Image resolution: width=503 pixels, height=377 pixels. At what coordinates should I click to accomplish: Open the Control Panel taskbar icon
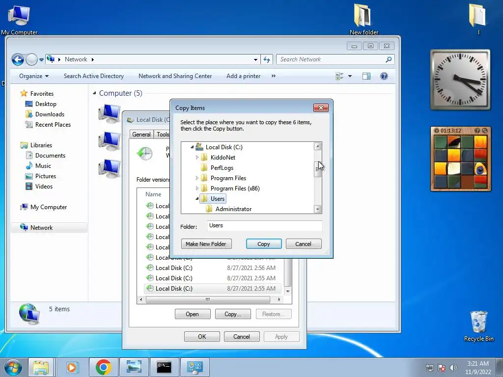click(x=195, y=367)
